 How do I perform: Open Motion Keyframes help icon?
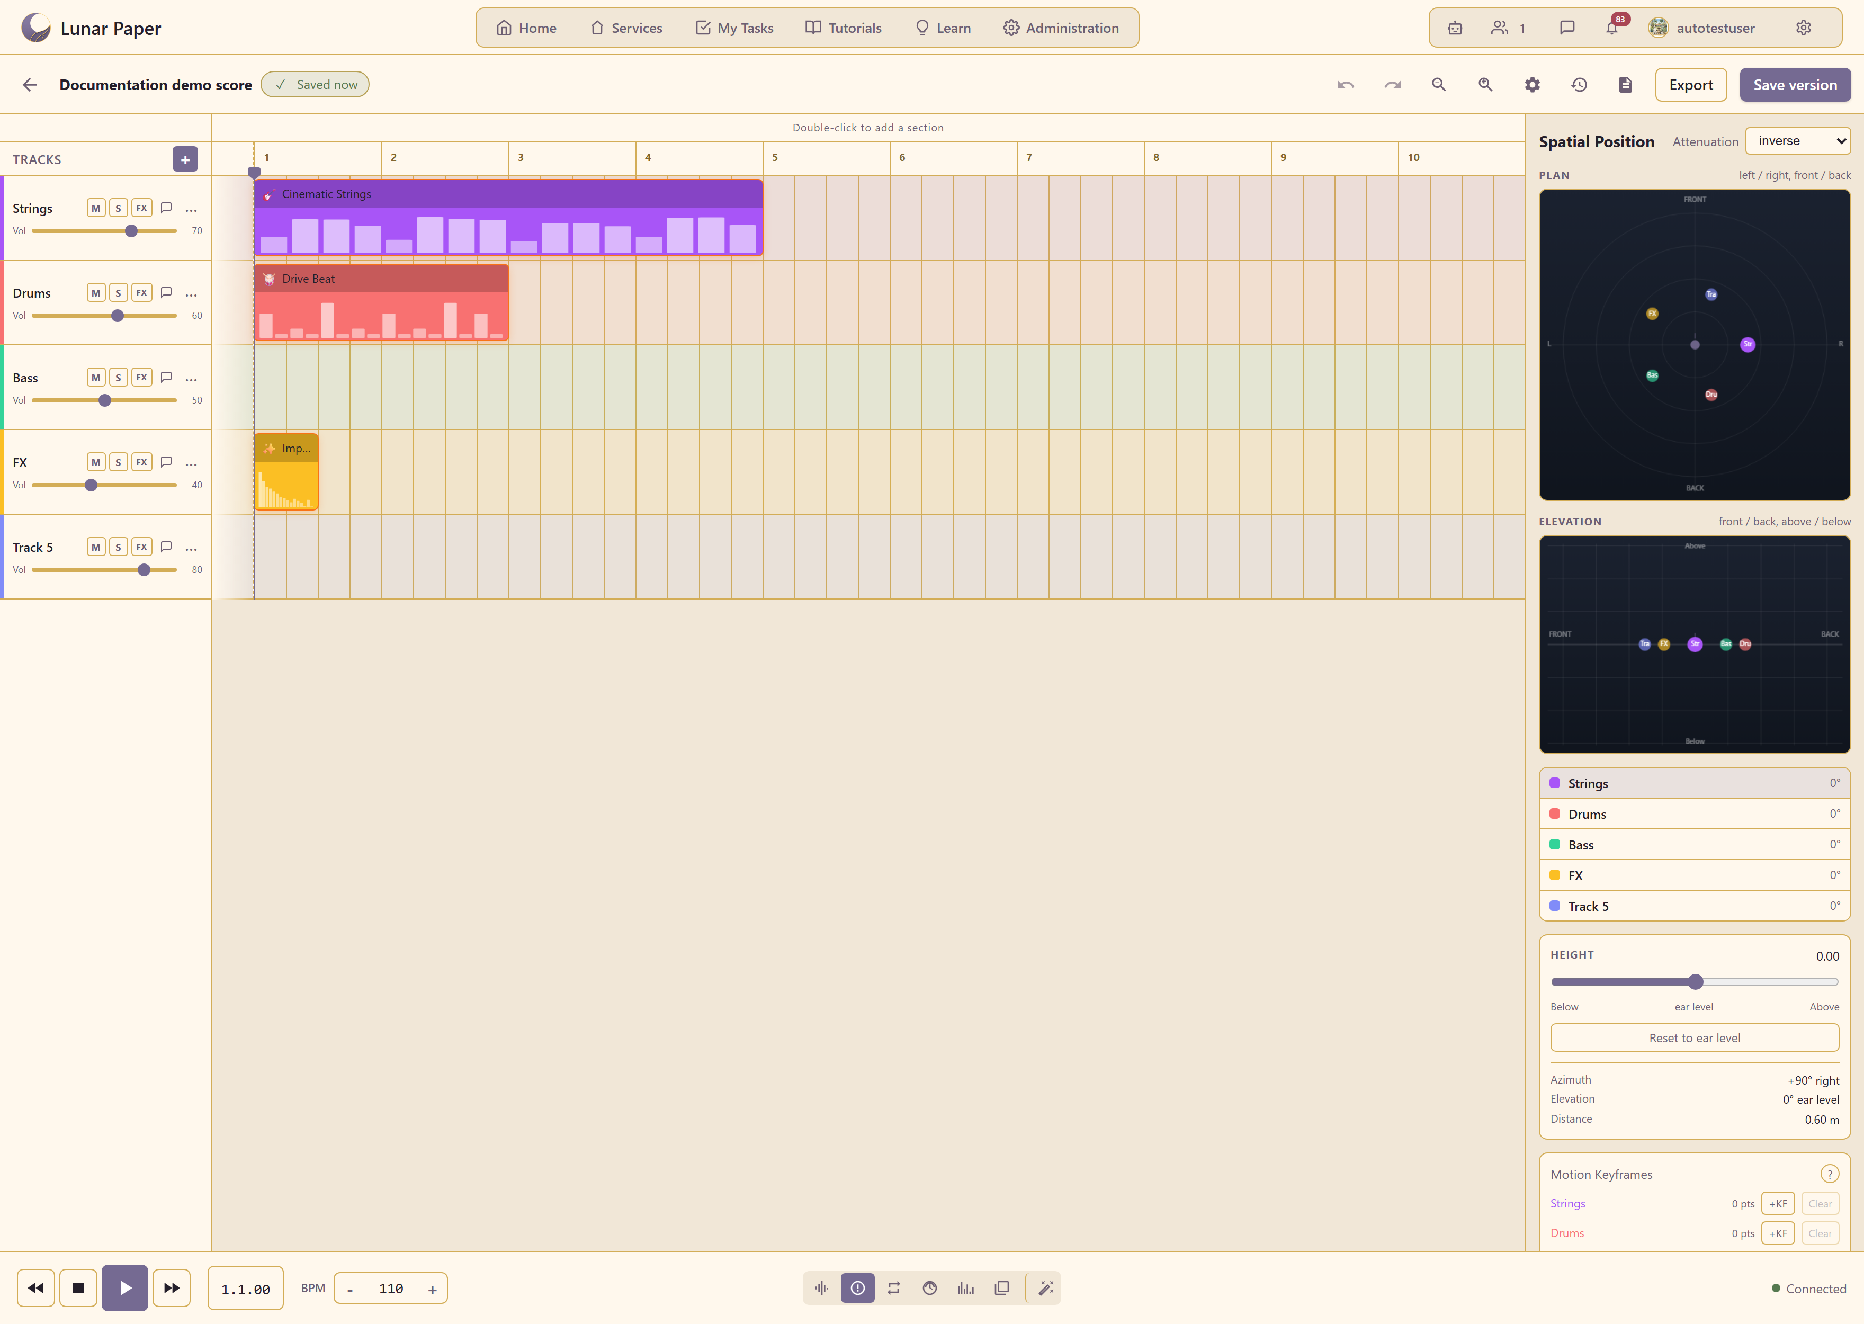tap(1830, 1174)
